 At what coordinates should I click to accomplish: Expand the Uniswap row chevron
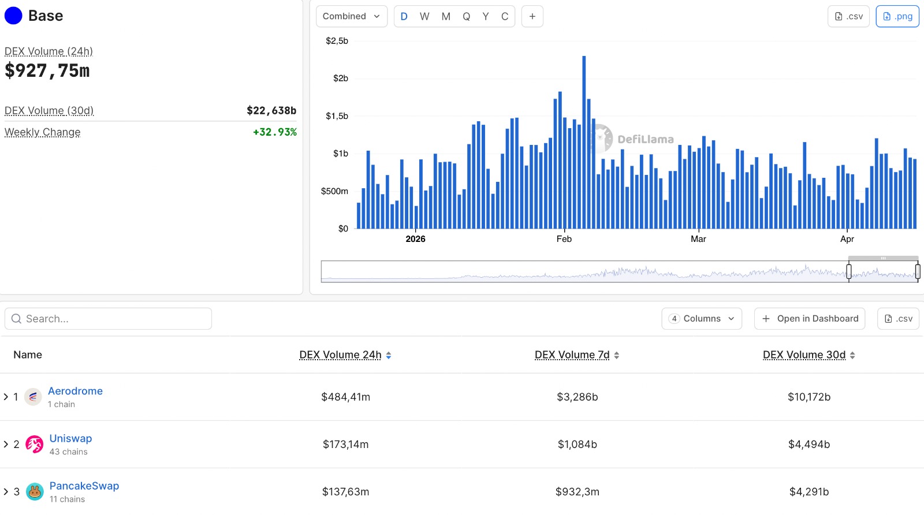(6, 444)
